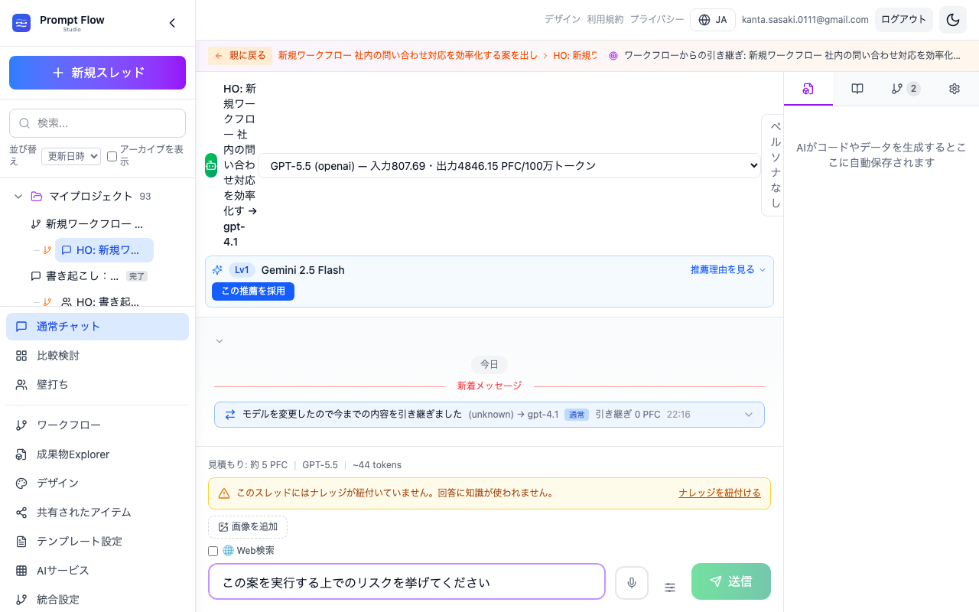Click the ログアウト button
This screenshot has width=979, height=612.
point(904,20)
